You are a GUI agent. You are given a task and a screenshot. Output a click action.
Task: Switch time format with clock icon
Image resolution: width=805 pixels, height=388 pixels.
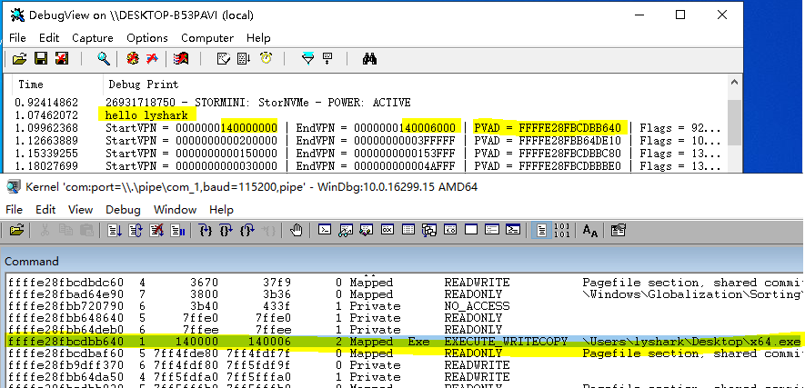point(266,59)
